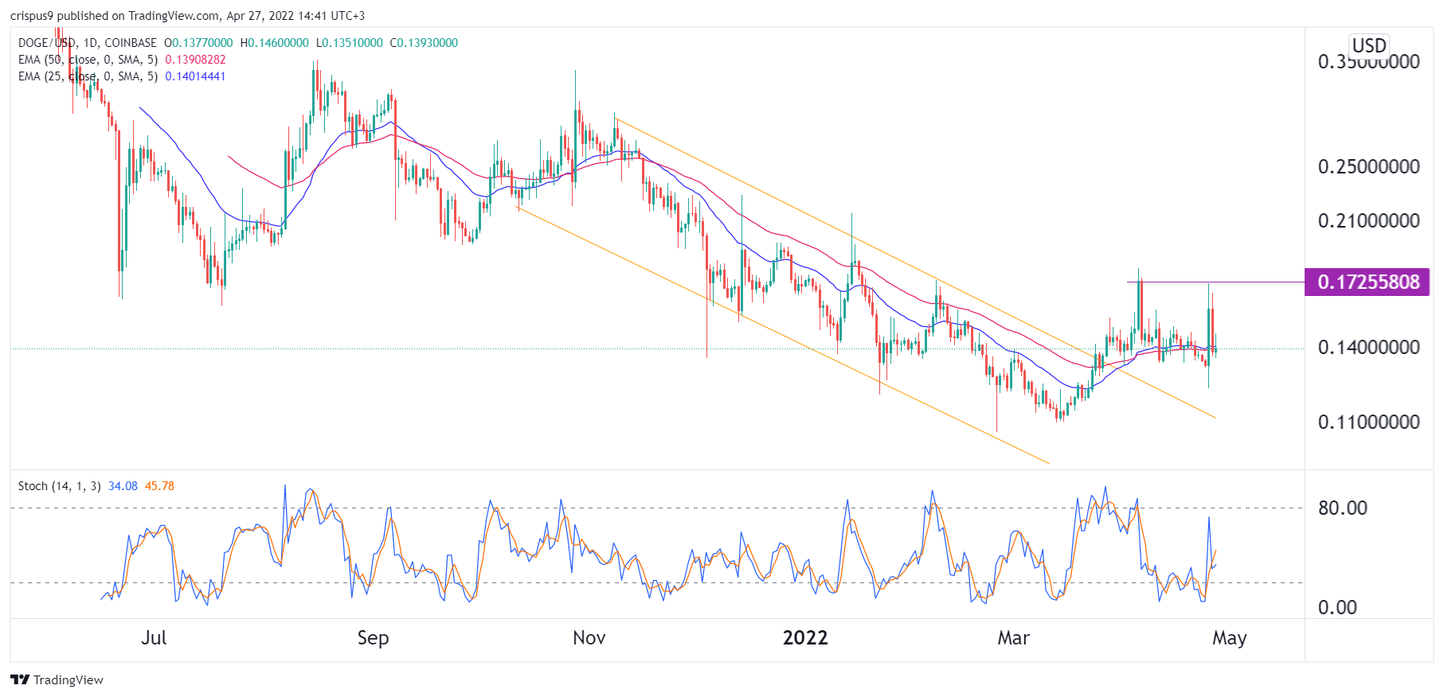Viewport: 1444px width, 697px height.
Task: Click the Nov time axis label
Action: click(589, 638)
